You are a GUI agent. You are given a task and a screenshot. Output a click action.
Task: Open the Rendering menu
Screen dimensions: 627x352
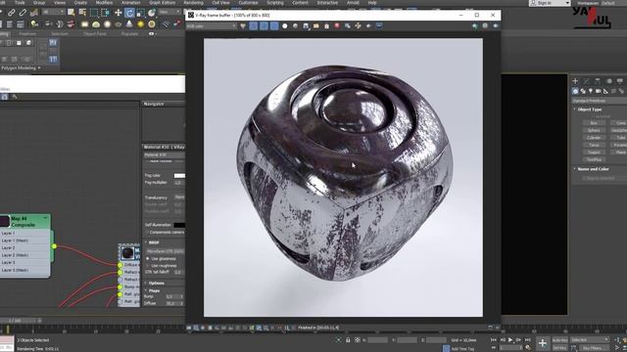click(193, 2)
